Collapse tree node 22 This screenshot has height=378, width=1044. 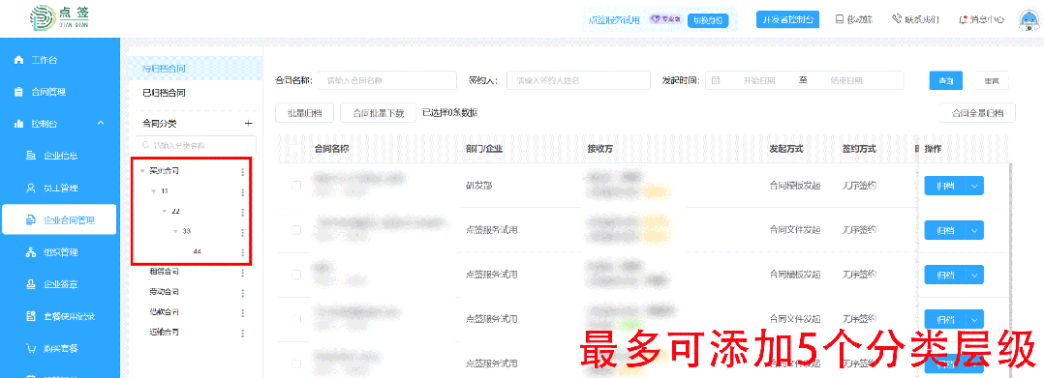165,212
